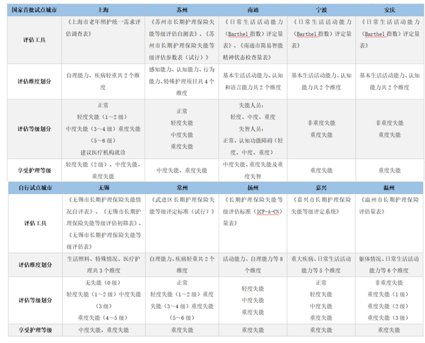The width and height of the screenshot is (425, 343).
Task: Click 享受护理等级 row label under 自行试点城市
Action: coord(35,330)
